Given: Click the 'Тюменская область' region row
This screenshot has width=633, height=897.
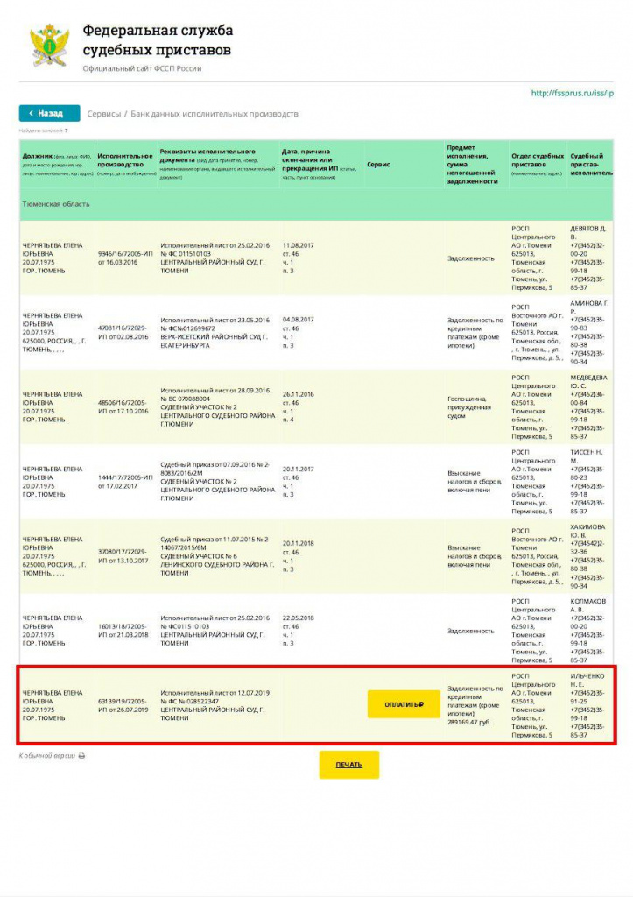Looking at the screenshot, I should click(56, 204).
